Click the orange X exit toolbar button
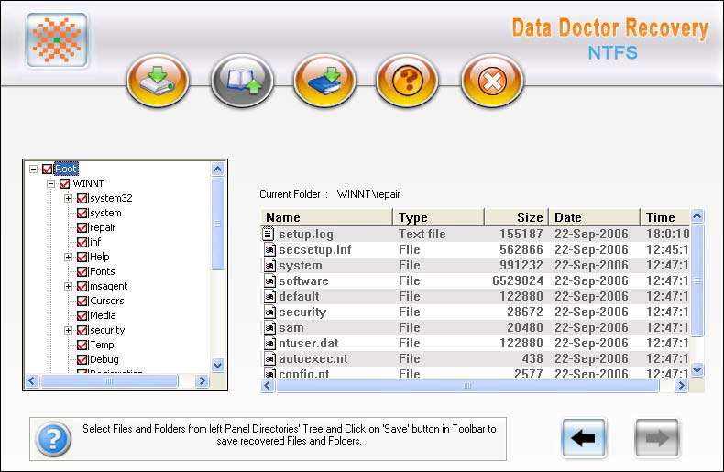Screen dimensions: 724x472 [x=492, y=81]
